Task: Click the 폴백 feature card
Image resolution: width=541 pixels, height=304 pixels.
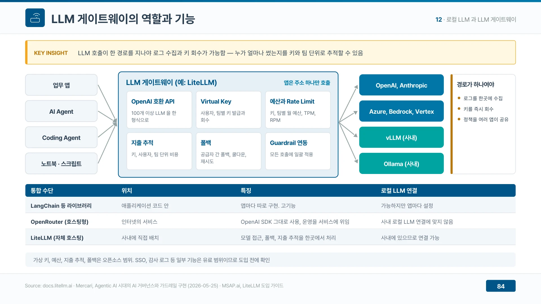Action: click(229, 151)
